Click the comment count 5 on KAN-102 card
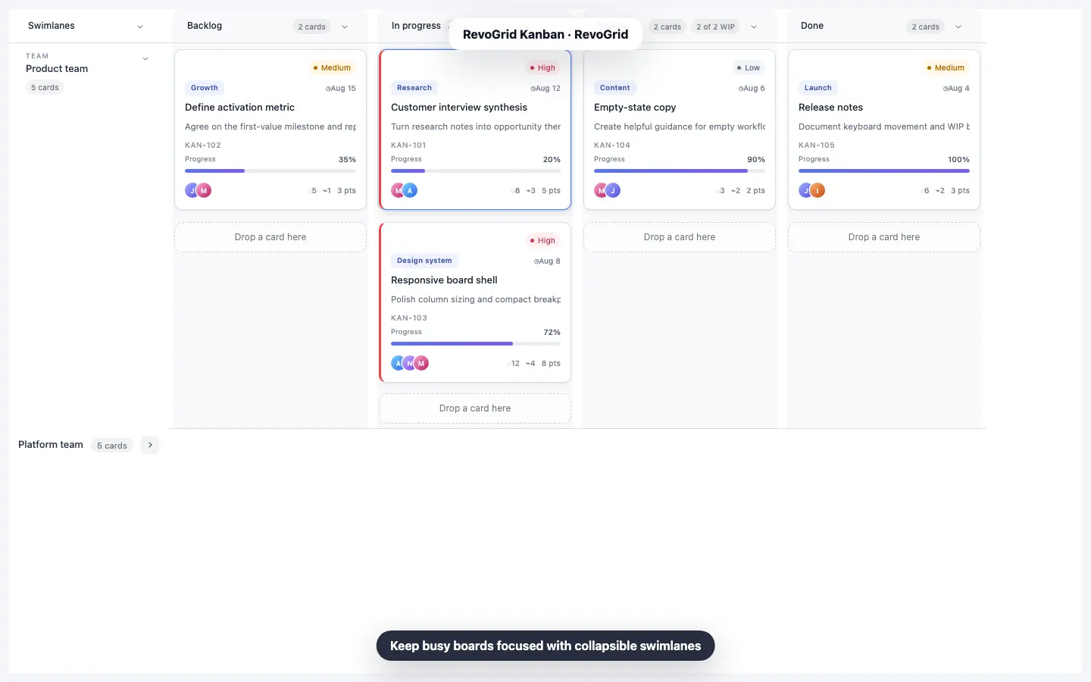Viewport: 1091px width, 682px height. tap(312, 191)
